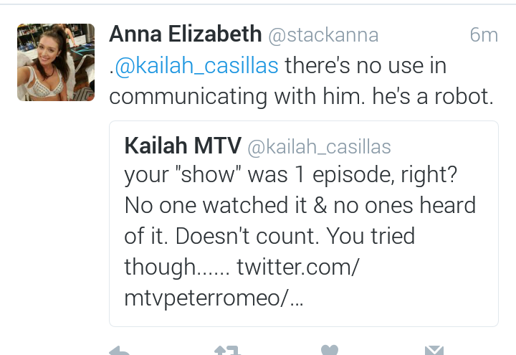
Task: Click the quoted line "Doesn't count. You tried"
Action: [295, 236]
